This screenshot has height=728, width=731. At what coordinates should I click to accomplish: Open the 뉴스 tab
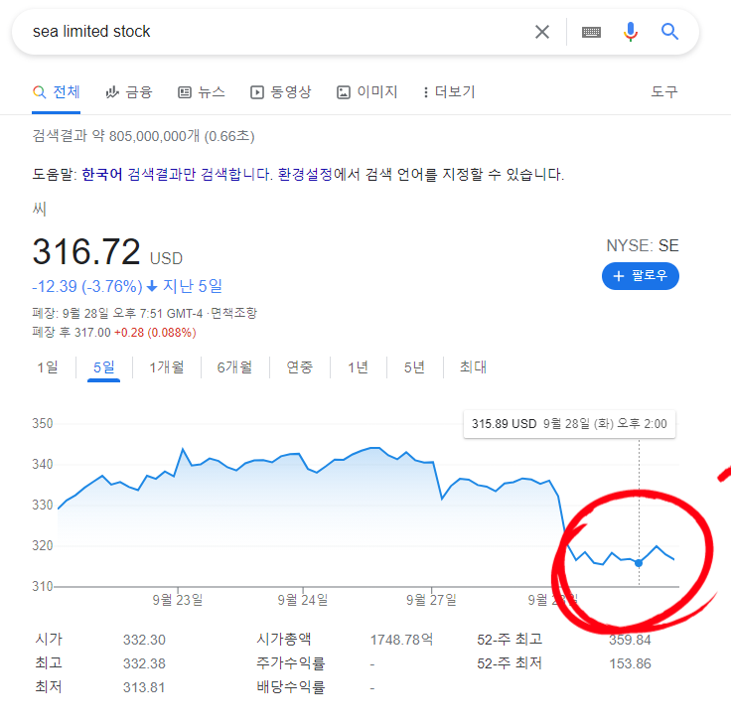coord(202,92)
